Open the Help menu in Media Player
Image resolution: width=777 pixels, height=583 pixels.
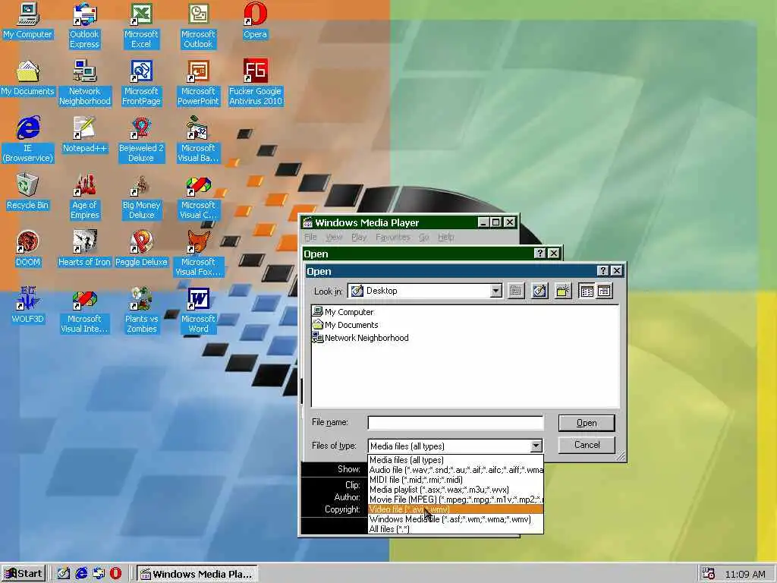(x=445, y=237)
